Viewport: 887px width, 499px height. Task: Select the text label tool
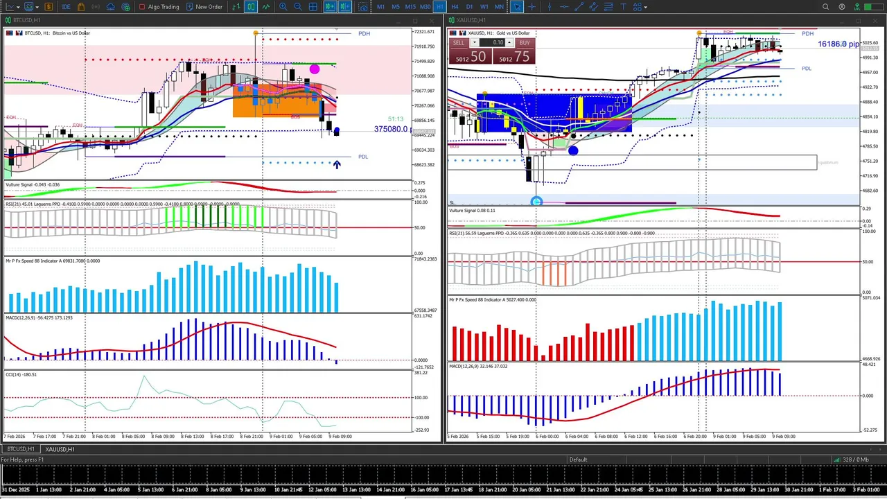click(623, 7)
